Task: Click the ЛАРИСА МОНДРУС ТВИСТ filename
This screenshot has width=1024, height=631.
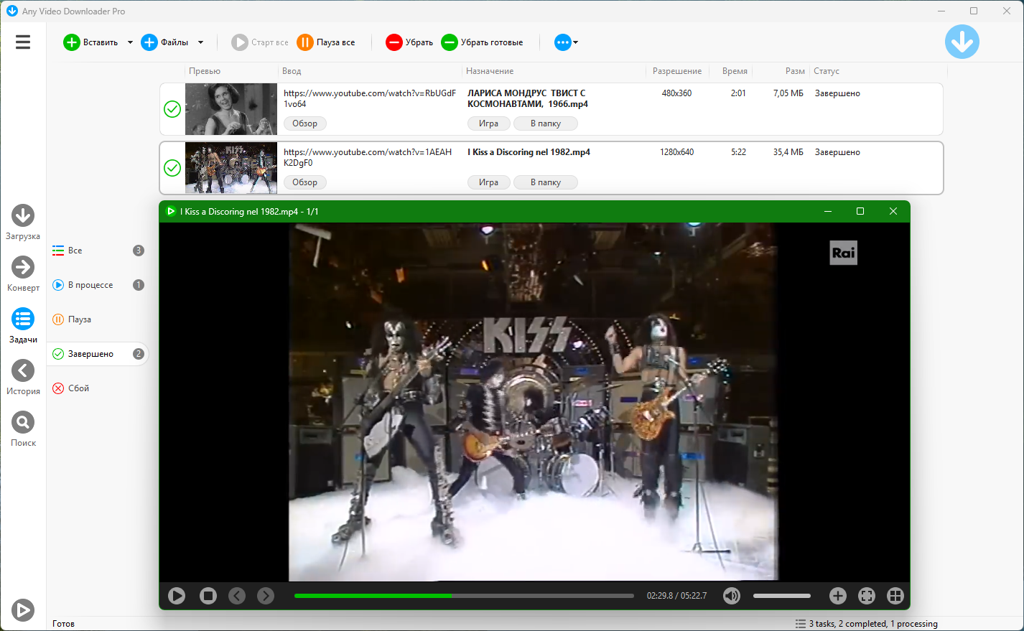Action: [528, 98]
